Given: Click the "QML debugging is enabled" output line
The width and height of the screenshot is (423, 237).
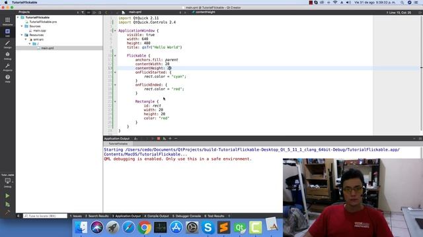Looking at the screenshot, I should point(178,159).
